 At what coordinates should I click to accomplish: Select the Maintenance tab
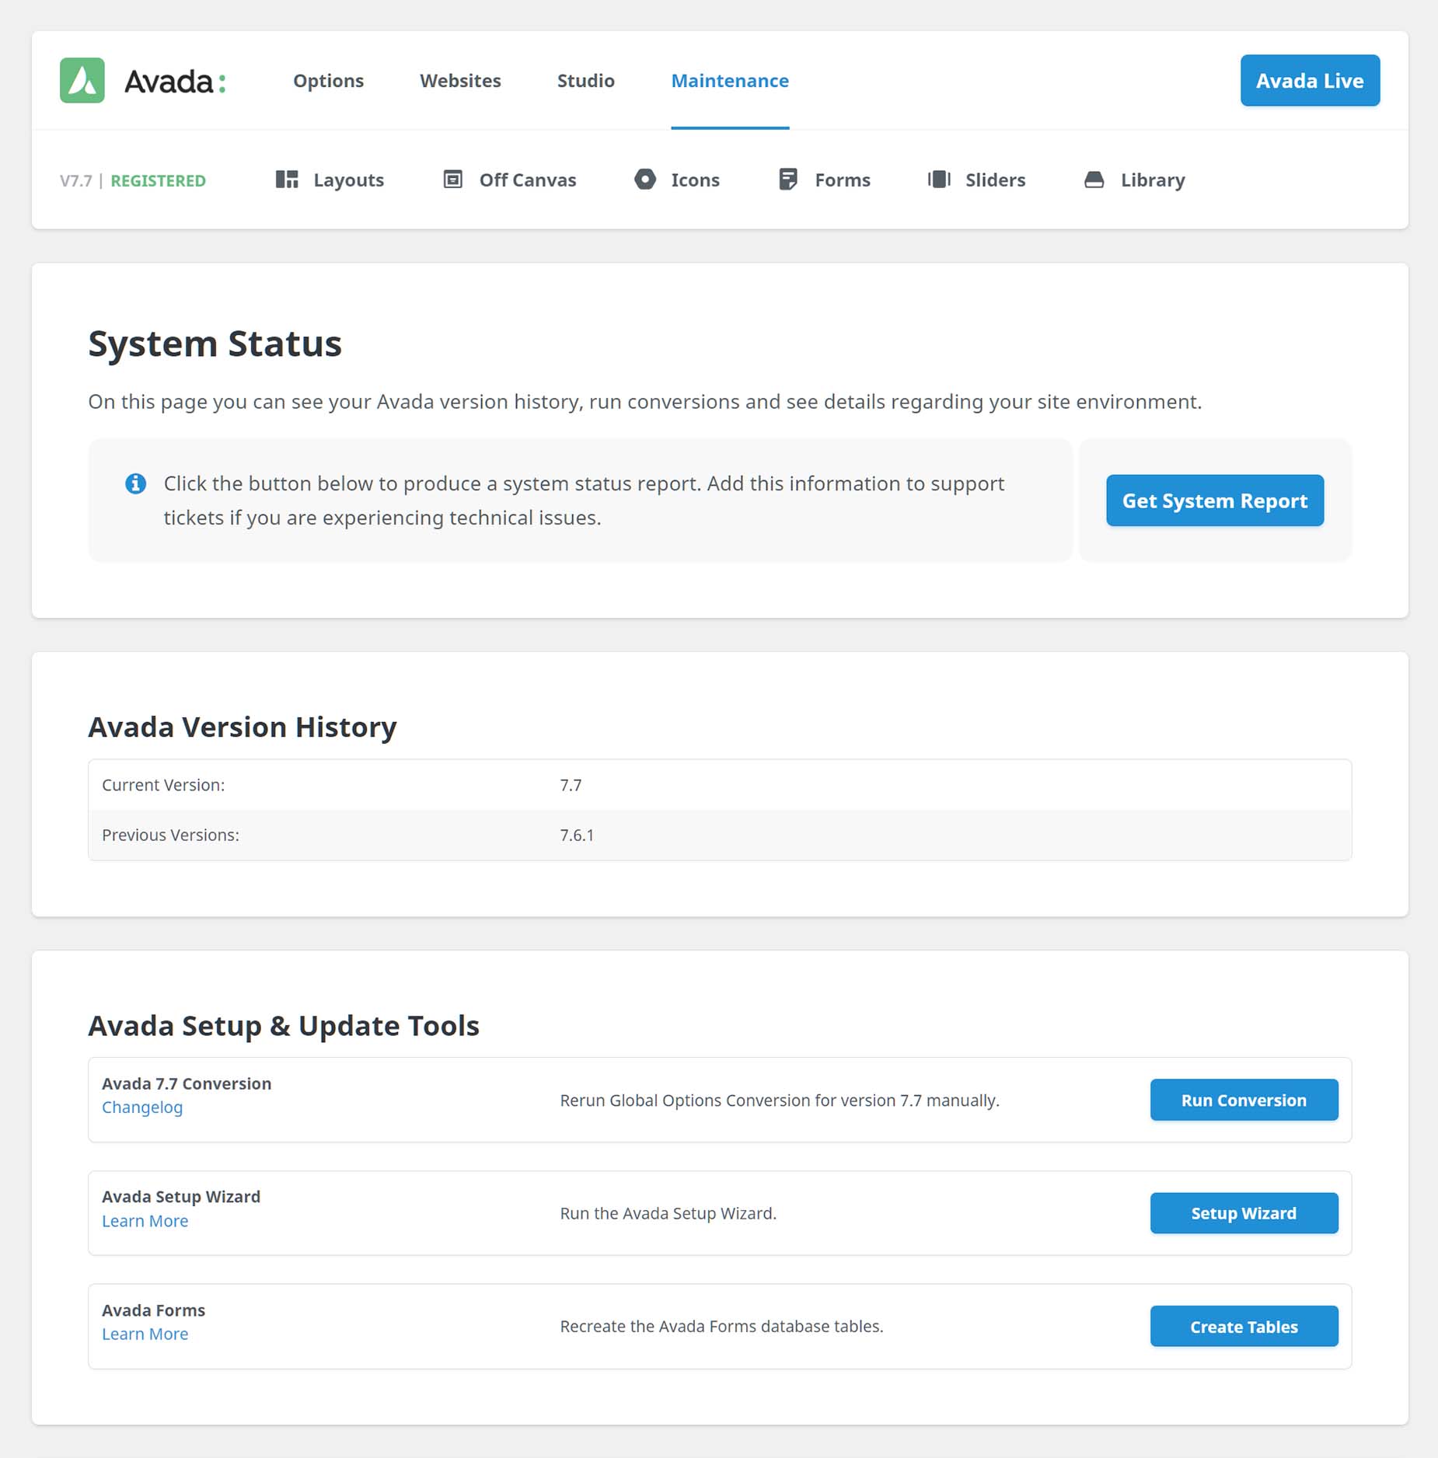(730, 81)
